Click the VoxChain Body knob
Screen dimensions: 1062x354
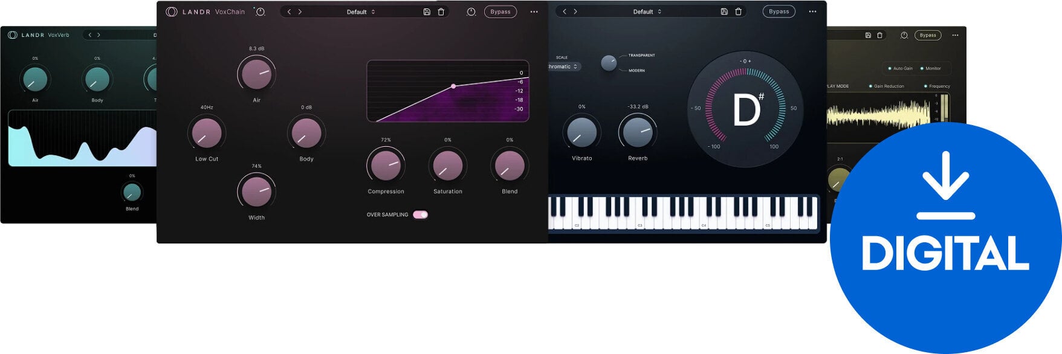(x=306, y=132)
